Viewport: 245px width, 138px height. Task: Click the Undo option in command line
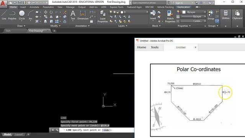point(106,130)
